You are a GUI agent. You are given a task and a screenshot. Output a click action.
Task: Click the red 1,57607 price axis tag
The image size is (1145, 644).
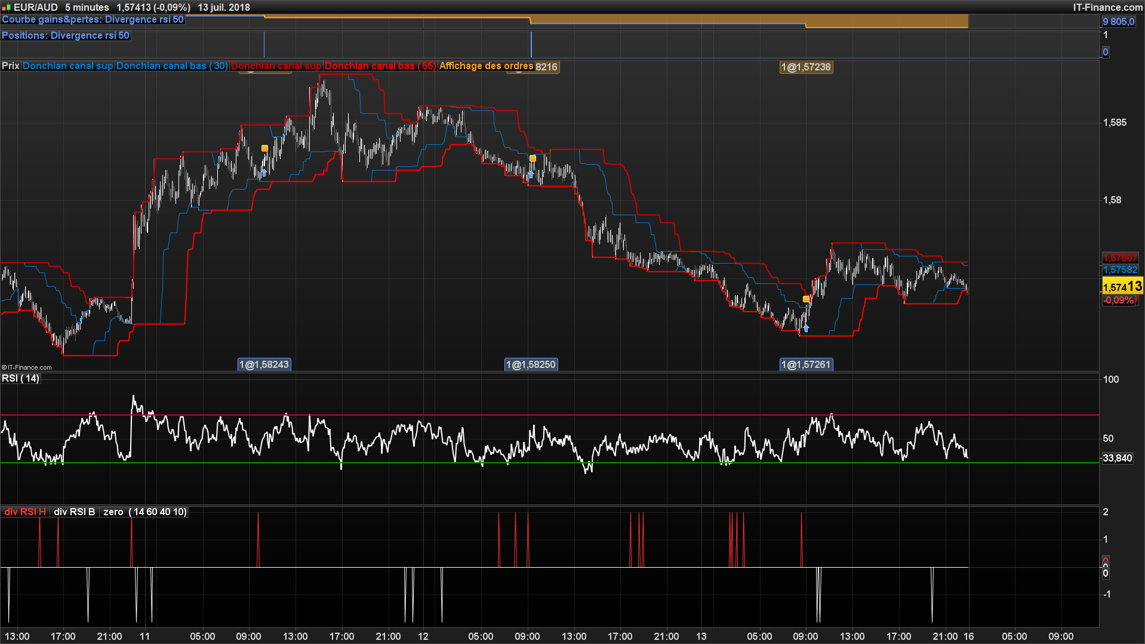pyautogui.click(x=1120, y=258)
